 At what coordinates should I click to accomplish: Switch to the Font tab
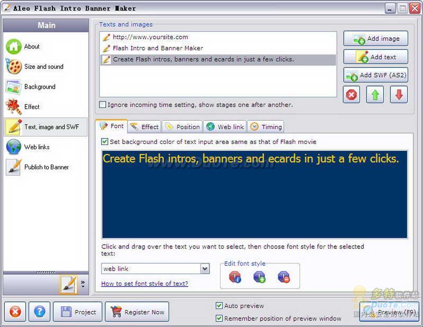tap(112, 126)
